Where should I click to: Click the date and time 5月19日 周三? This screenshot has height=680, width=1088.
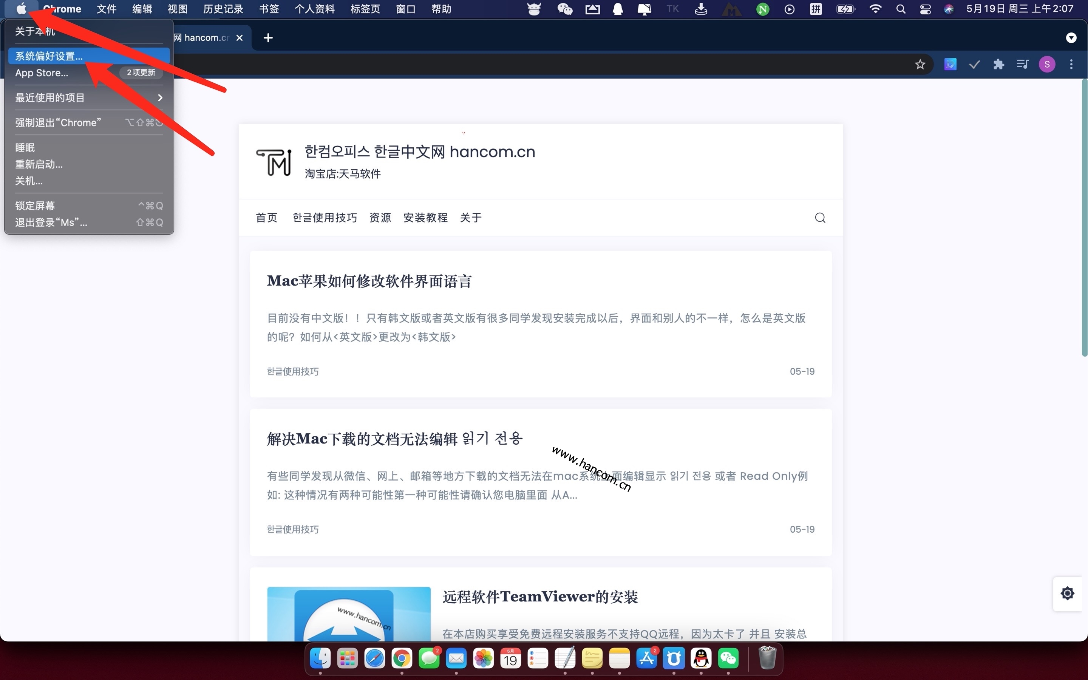(1020, 9)
